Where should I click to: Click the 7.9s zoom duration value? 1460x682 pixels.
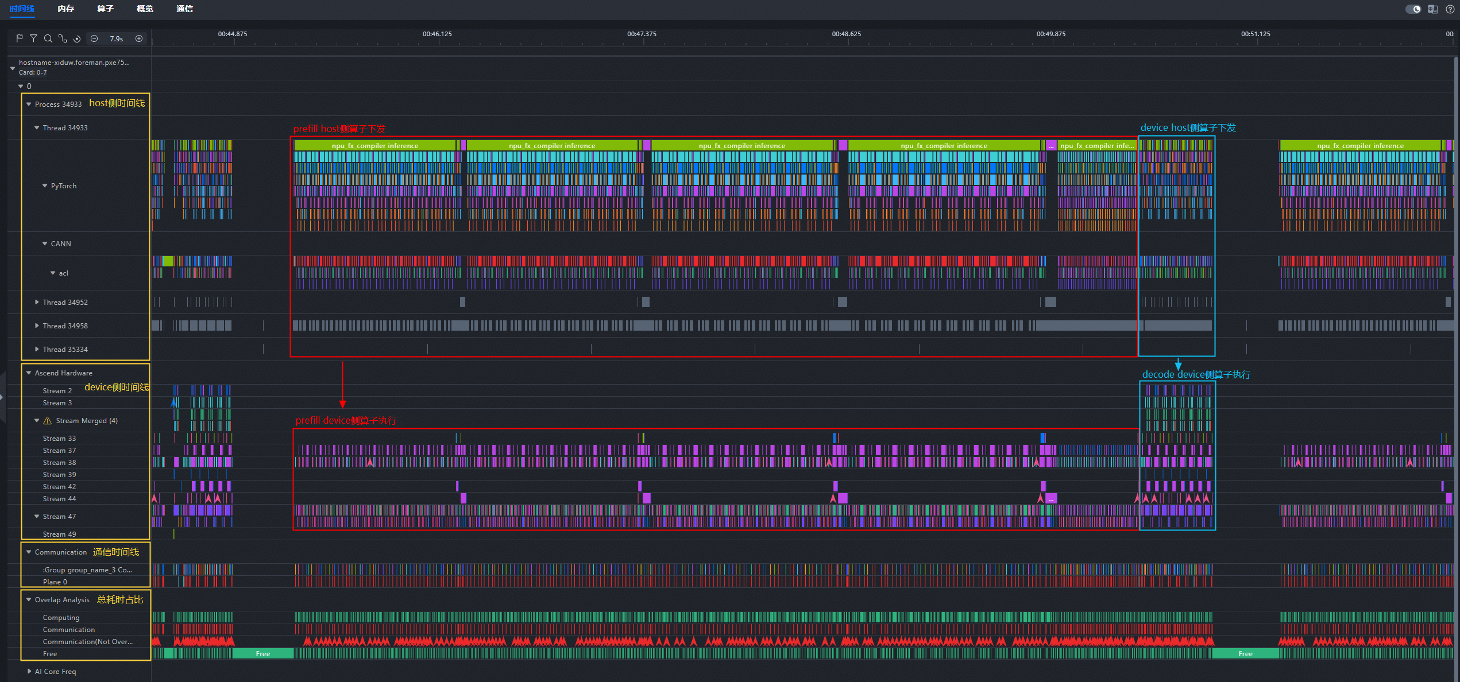tap(117, 39)
